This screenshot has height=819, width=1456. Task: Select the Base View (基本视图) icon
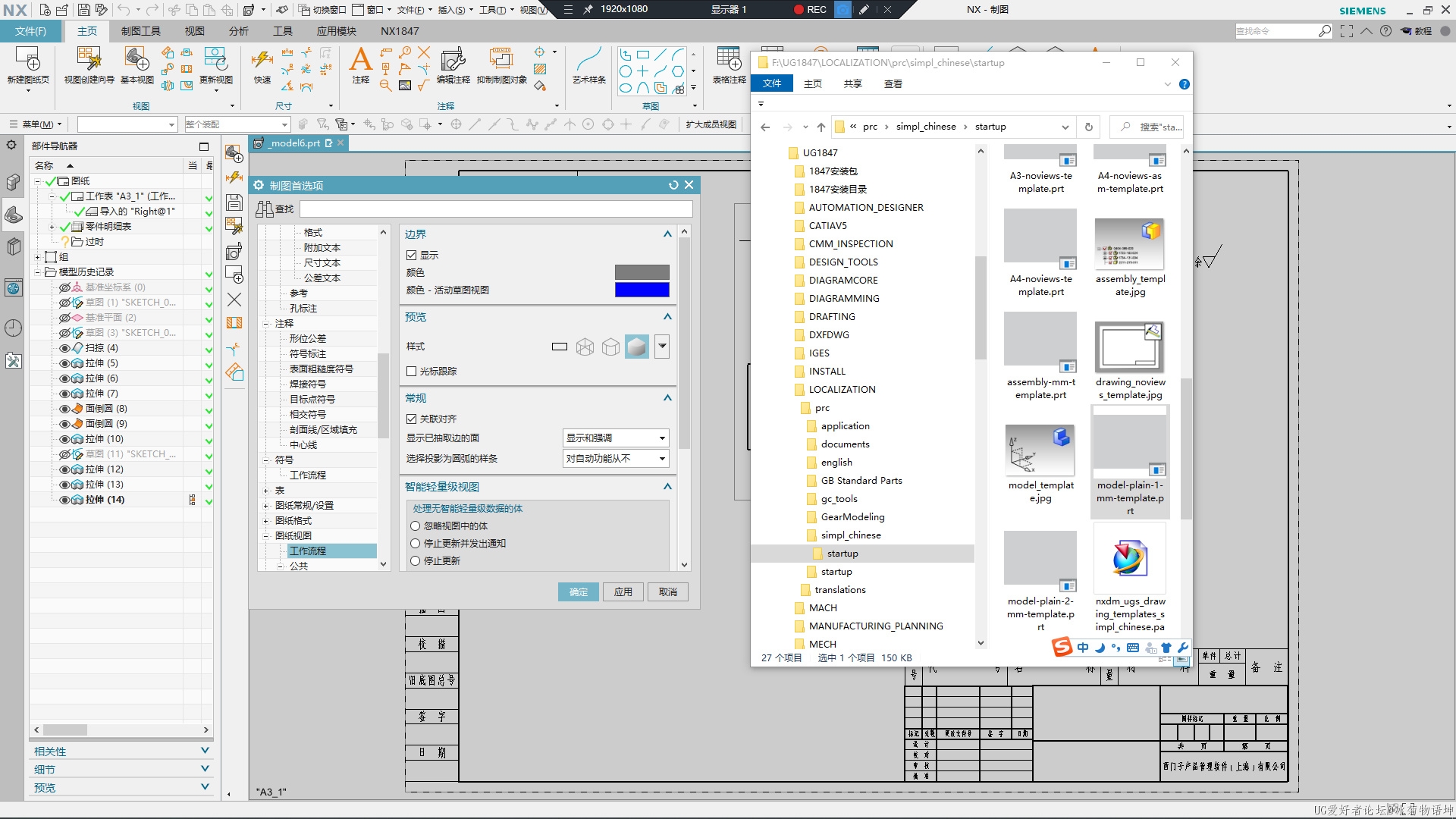(136, 59)
